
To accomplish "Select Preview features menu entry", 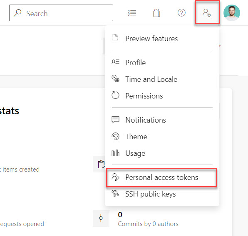I will coord(162,39).
